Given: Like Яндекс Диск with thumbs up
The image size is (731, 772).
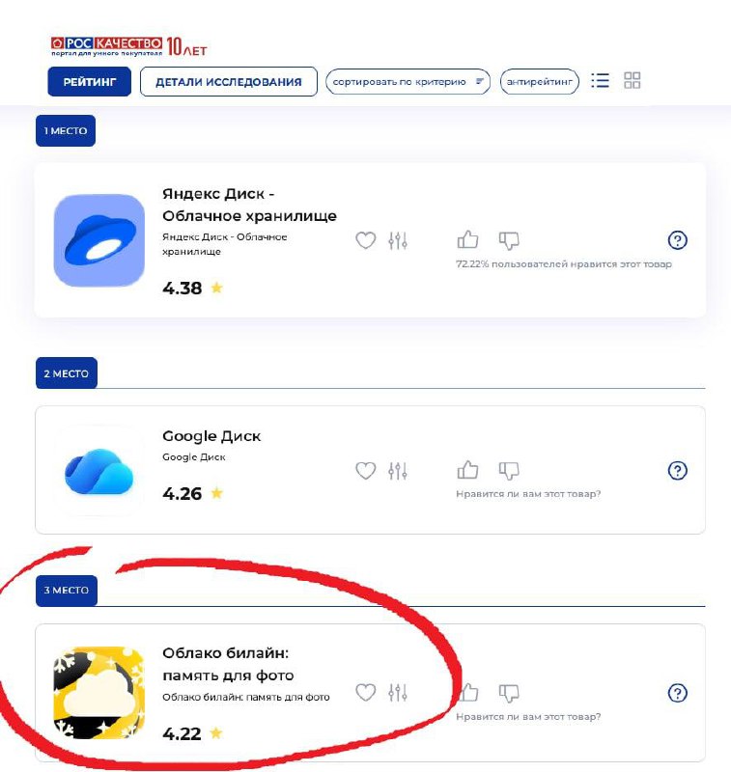Looking at the screenshot, I should click(x=467, y=239).
